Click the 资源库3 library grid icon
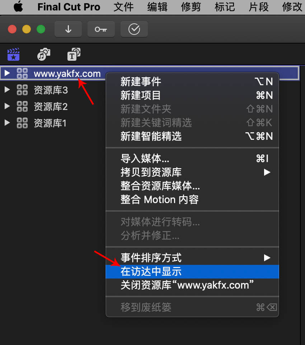305x345 pixels. pos(22,90)
